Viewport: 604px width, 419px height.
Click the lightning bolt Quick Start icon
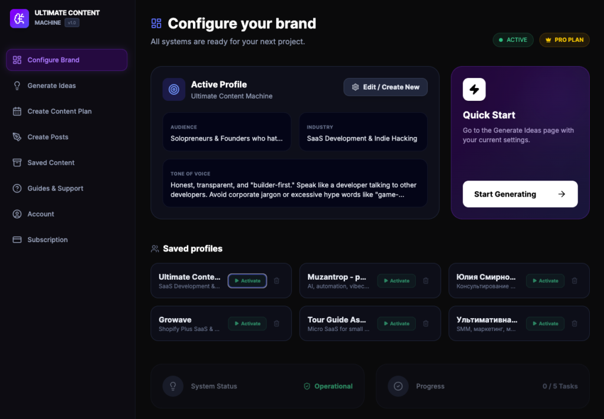coord(474,90)
